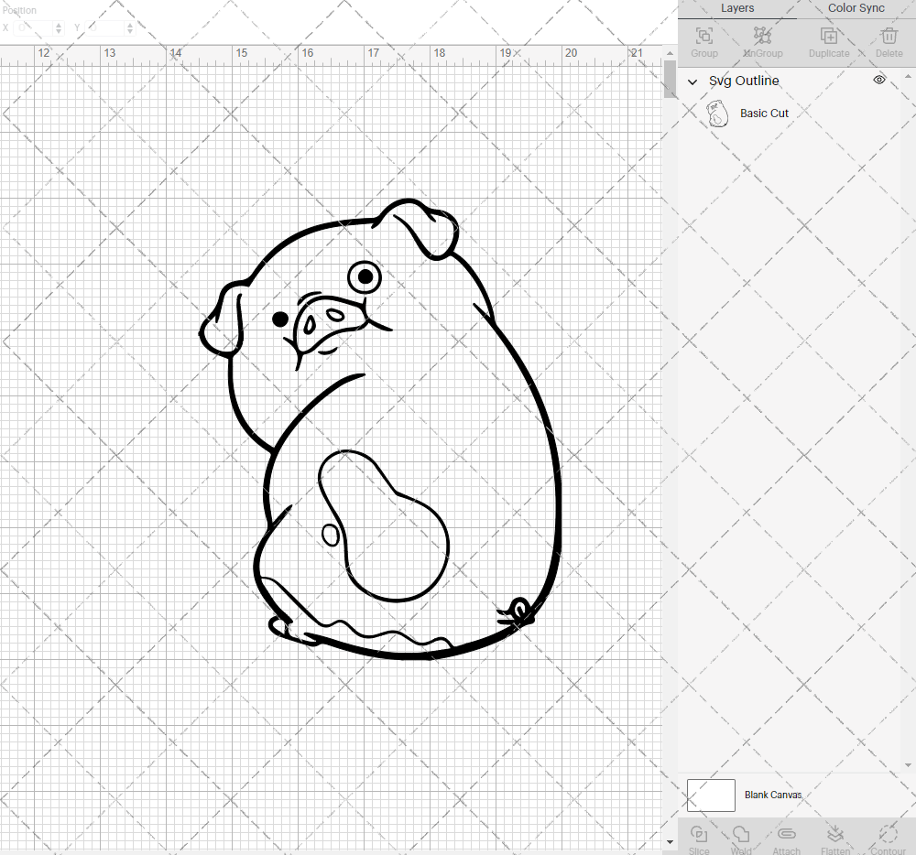
Task: Click the Contour tool icon
Action: 888,834
